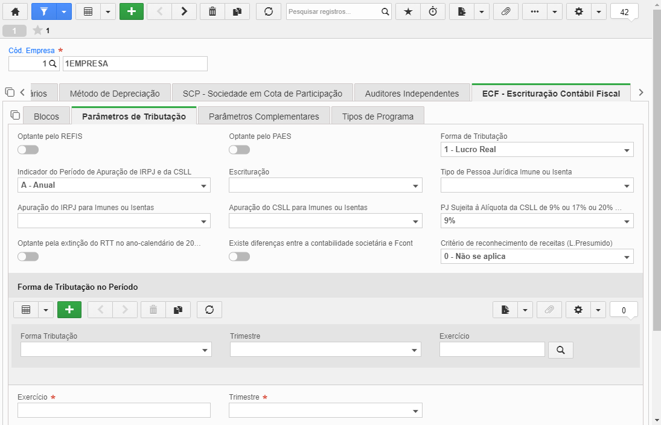Screen dimensions: 661x425
Task: Open the Auditores Independentes tab
Action: pos(412,94)
